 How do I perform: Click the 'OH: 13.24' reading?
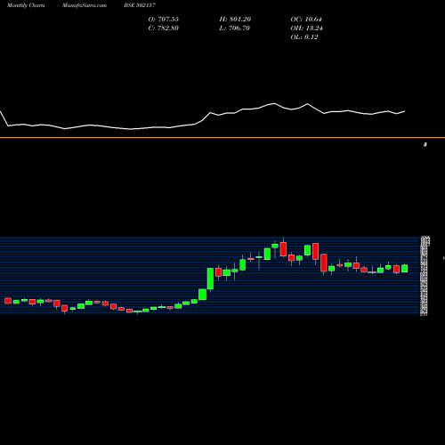click(x=307, y=28)
